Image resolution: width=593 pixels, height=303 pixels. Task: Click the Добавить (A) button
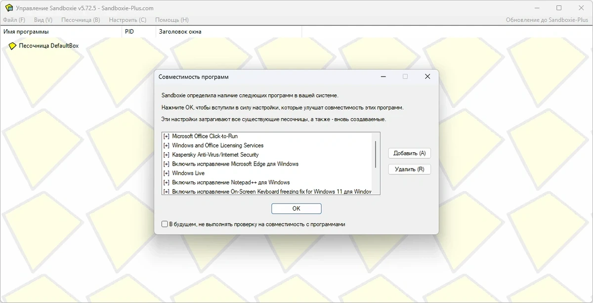pyautogui.click(x=409, y=153)
